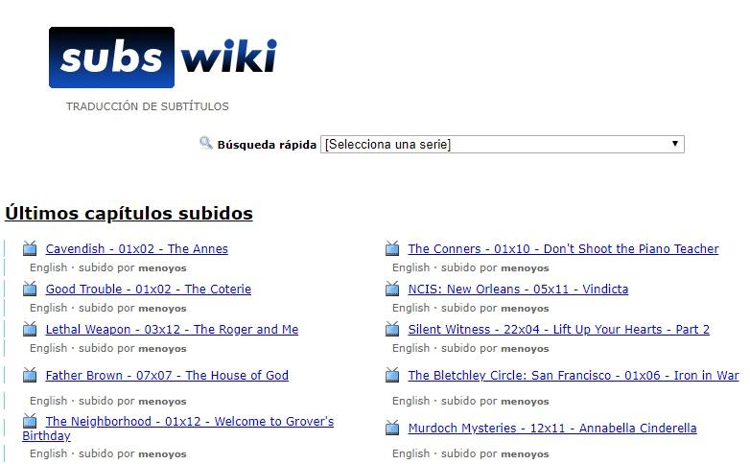750x464 pixels.
Task: Open The Conners 01x10 episode link
Action: click(x=563, y=249)
